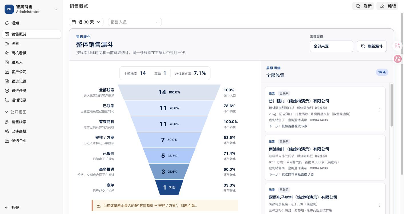The width and height of the screenshot is (404, 214).
Task: Click 下一步：发送排气阀版面确认图 text
Action: [291, 174]
